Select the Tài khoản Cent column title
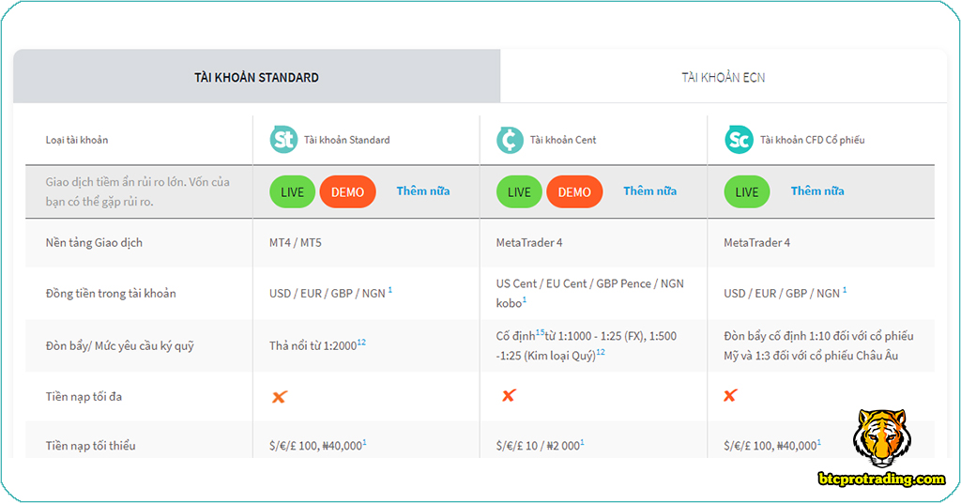The width and height of the screenshot is (961, 503). (x=563, y=140)
